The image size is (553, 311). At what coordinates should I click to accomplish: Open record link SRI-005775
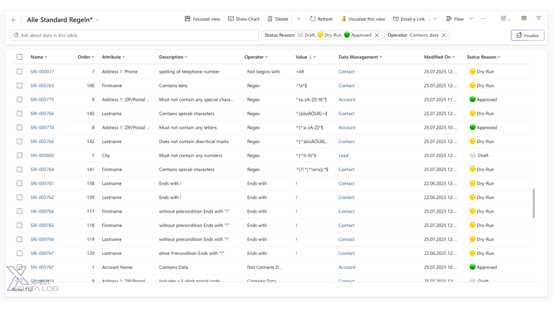click(x=42, y=100)
